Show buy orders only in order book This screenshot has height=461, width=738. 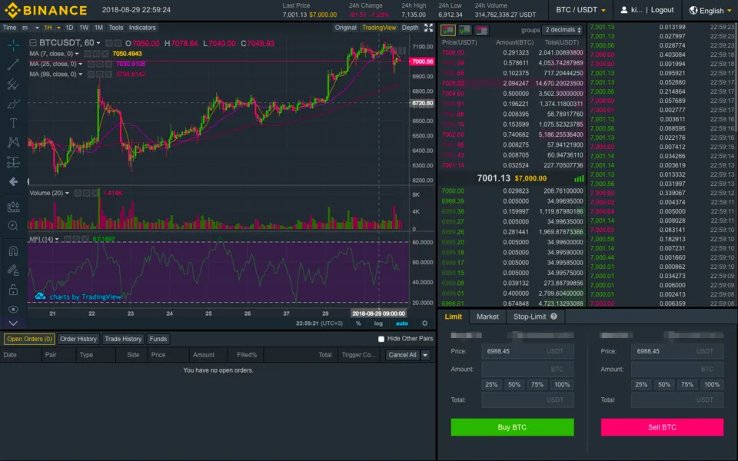coord(465,30)
